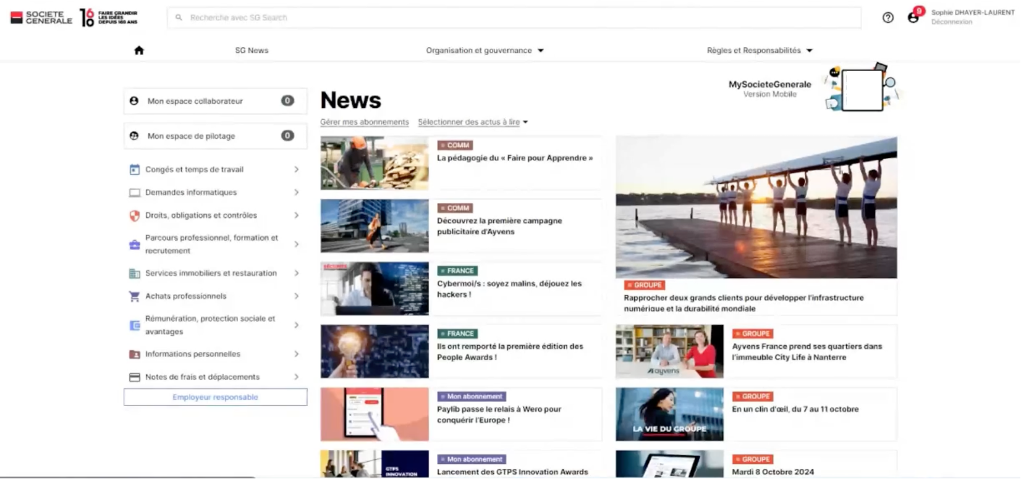Screen dimensions: 1021x479
Task: Expand Droits, obligations et contrôles chevron
Action: coord(297,215)
